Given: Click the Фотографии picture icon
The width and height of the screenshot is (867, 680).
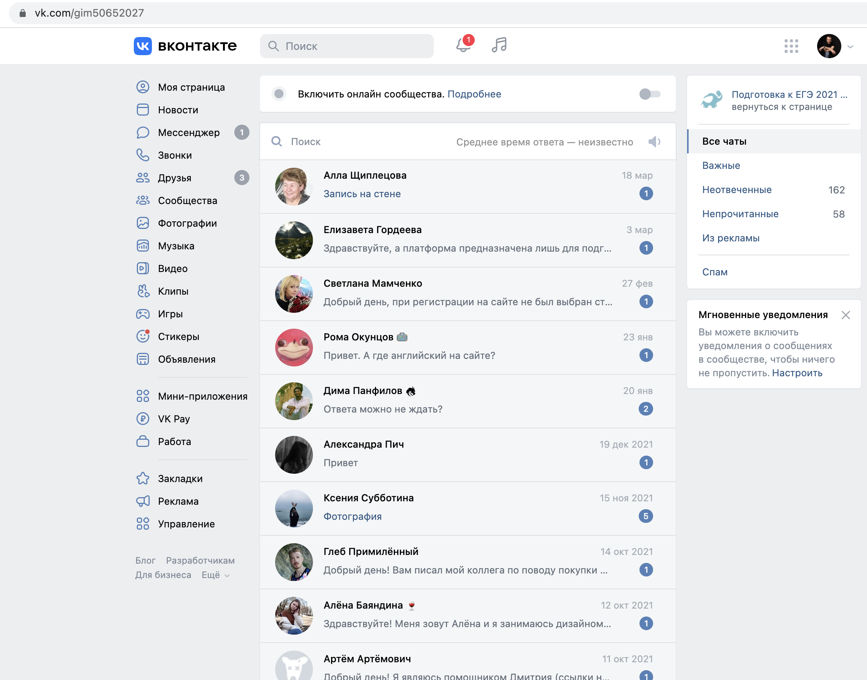Looking at the screenshot, I should (142, 223).
